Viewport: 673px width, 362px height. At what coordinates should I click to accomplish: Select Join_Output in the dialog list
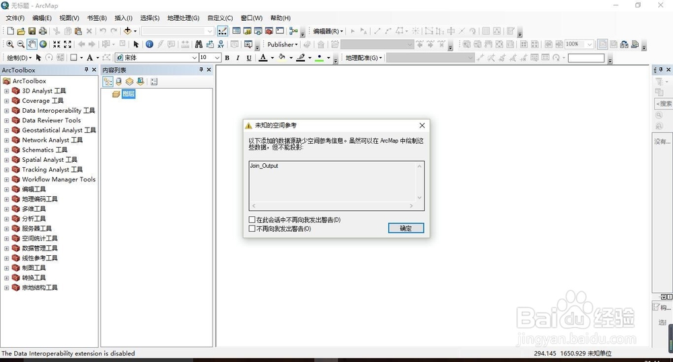coord(264,166)
